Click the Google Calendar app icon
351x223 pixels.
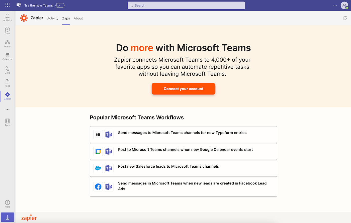(98, 151)
